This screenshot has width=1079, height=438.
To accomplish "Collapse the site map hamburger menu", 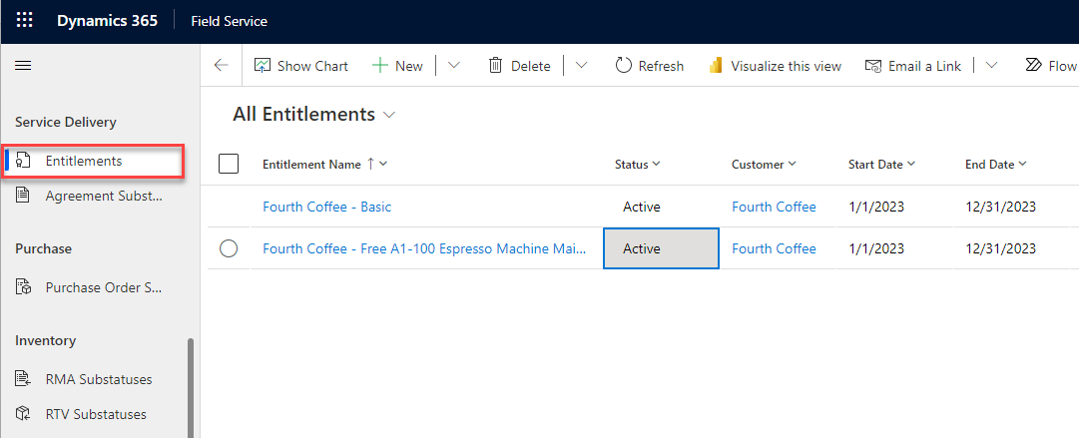I will click(x=23, y=66).
